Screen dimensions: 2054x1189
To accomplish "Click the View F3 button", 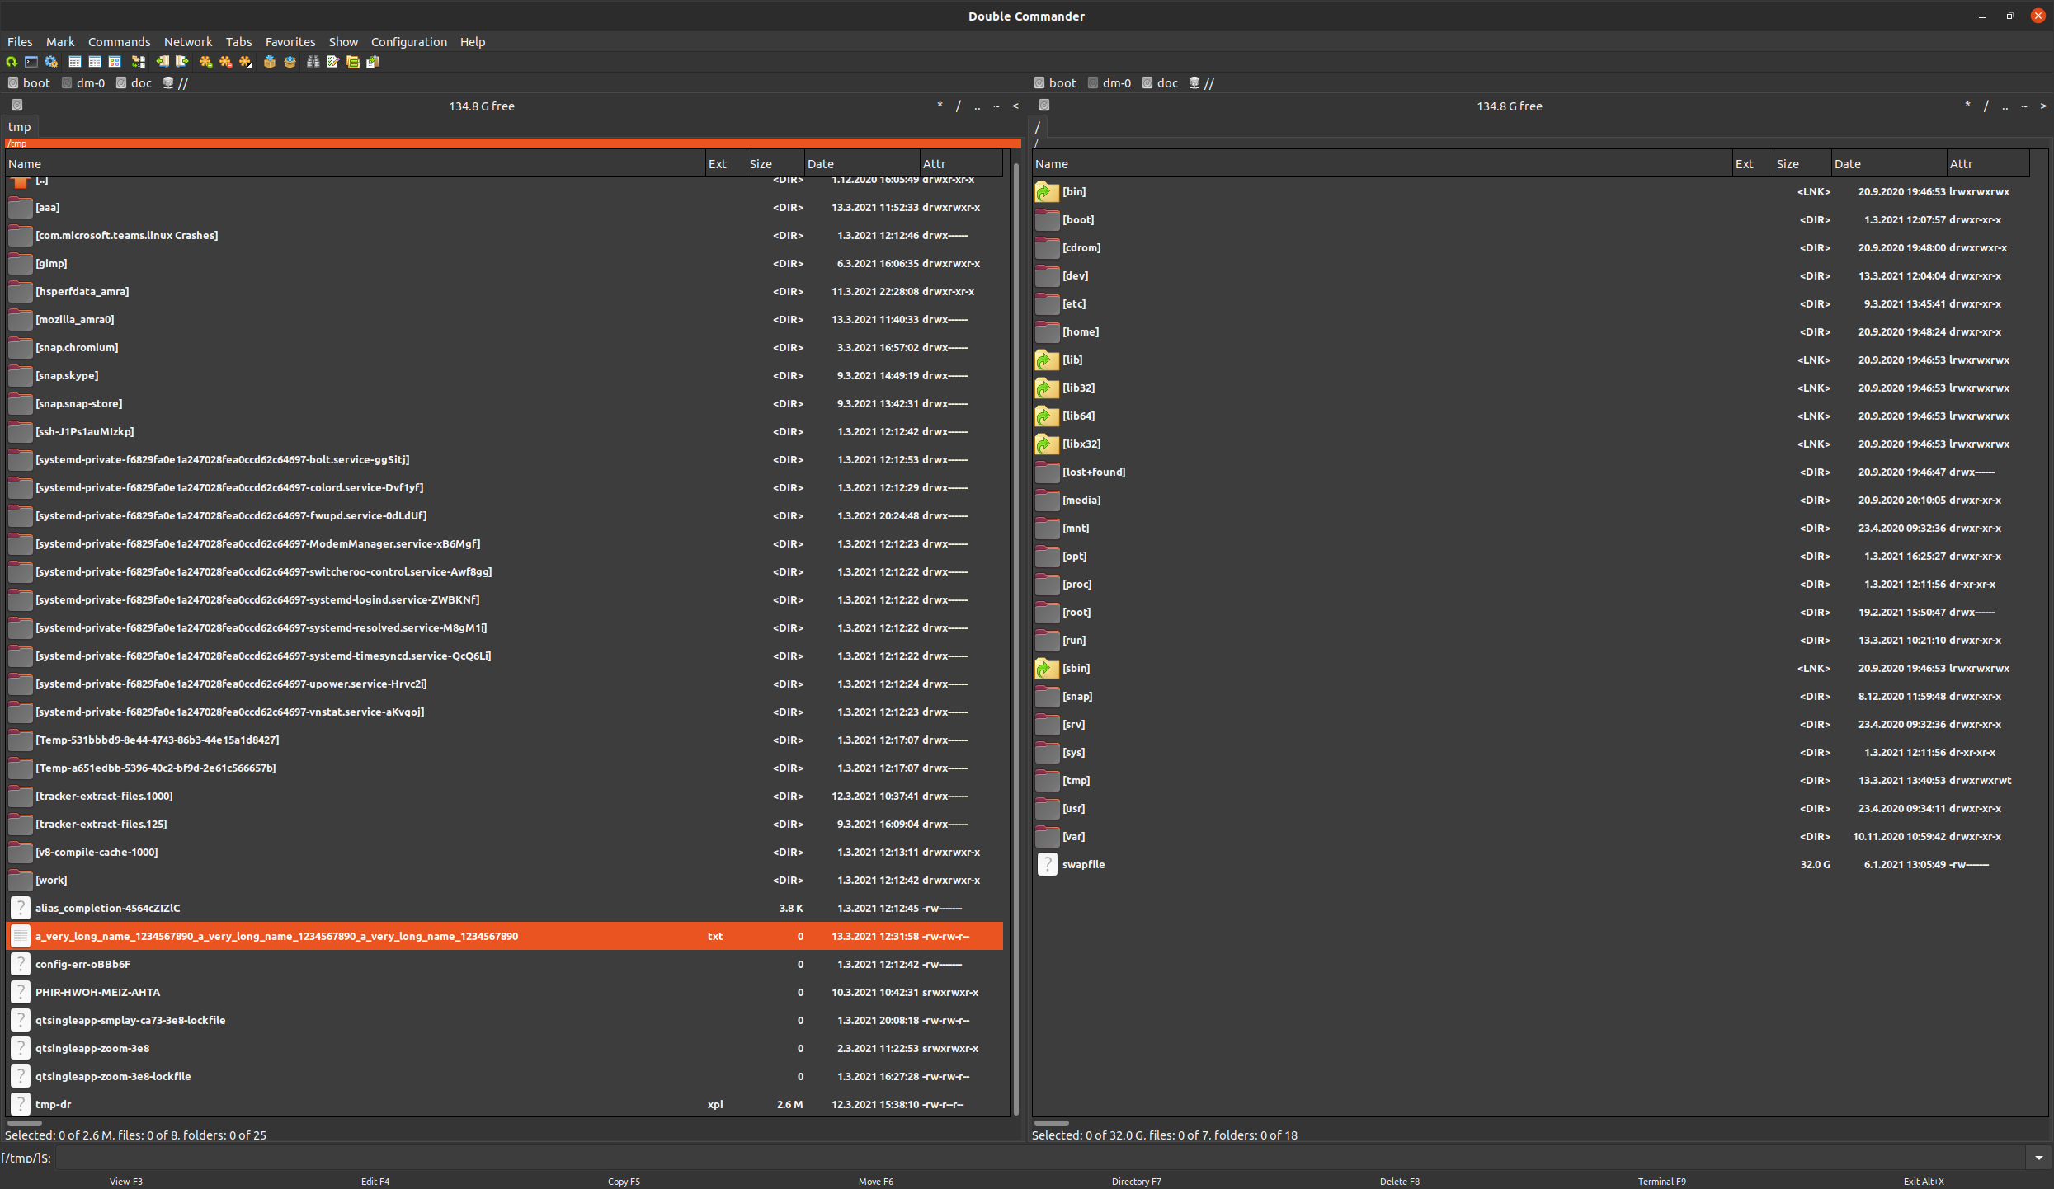I will [x=126, y=1182].
